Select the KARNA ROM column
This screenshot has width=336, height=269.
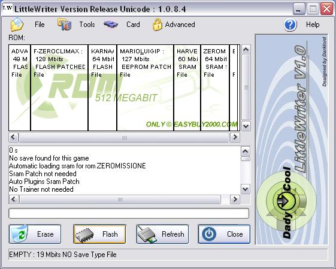click(102, 87)
